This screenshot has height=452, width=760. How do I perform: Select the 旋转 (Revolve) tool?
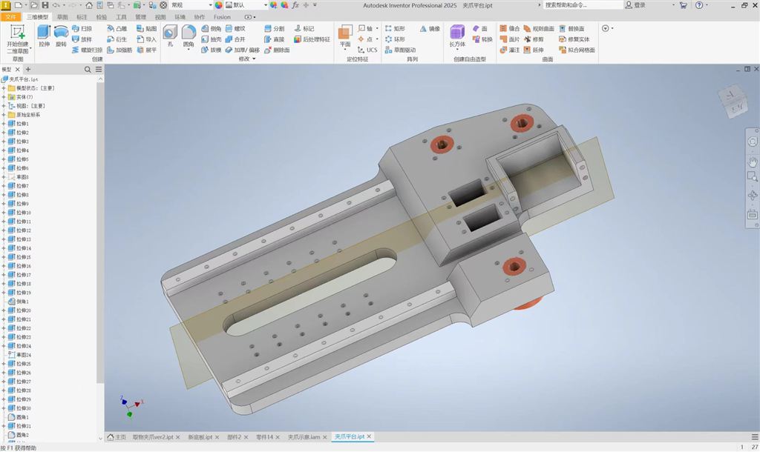pos(61,36)
